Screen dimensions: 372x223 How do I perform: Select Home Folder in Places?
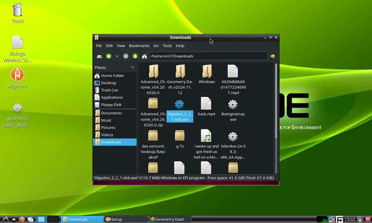pyautogui.click(x=115, y=75)
